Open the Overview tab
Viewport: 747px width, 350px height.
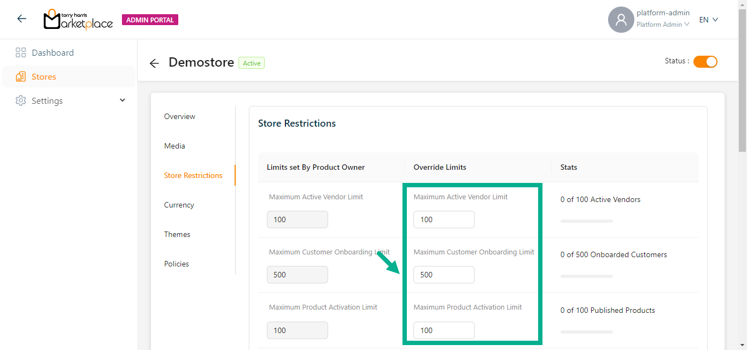[179, 116]
